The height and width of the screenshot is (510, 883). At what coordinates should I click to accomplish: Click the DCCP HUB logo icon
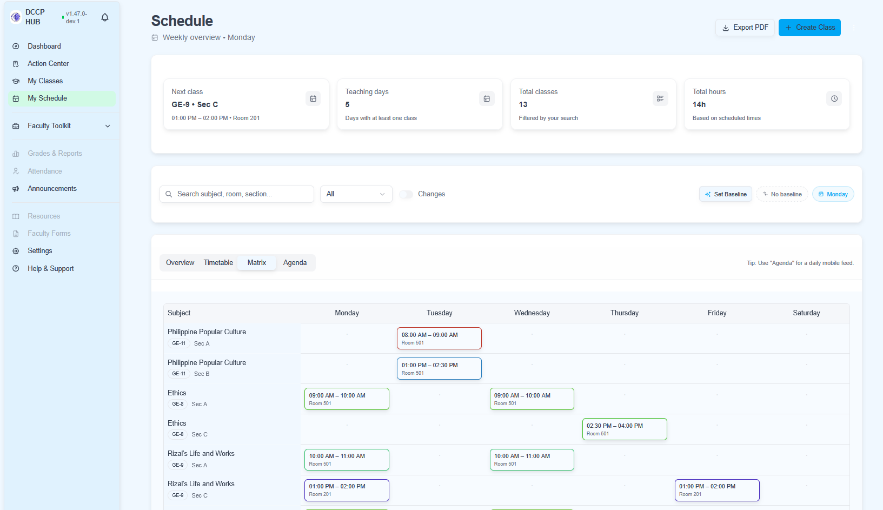[x=16, y=17]
